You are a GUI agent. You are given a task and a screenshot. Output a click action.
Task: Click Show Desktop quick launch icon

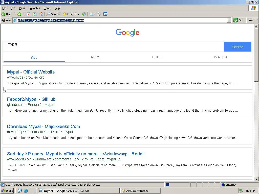click(20, 191)
